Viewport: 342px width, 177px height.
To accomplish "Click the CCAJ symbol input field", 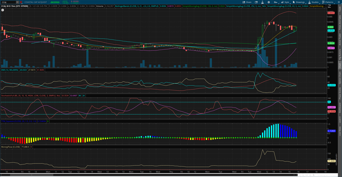I will 9,2.
